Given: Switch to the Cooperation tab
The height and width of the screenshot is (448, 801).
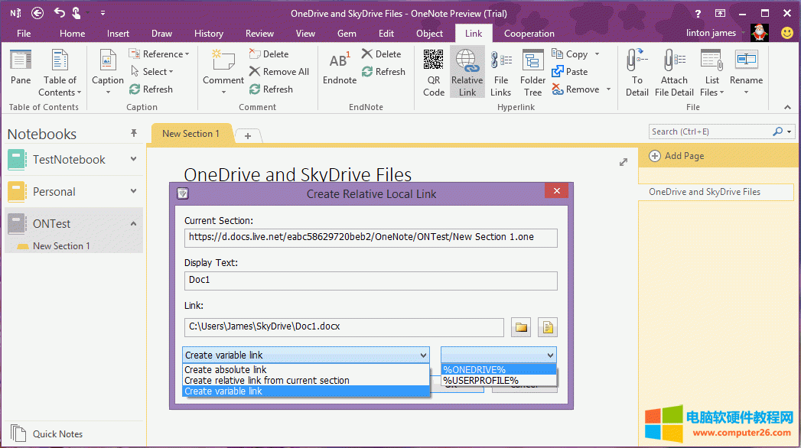Looking at the screenshot, I should point(529,34).
